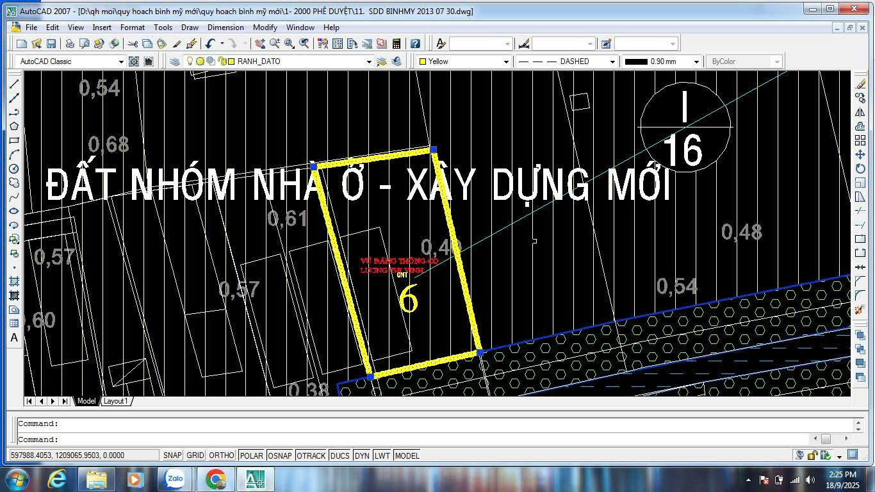Open the 0.90 mm lineweight dropdown

[x=696, y=61]
